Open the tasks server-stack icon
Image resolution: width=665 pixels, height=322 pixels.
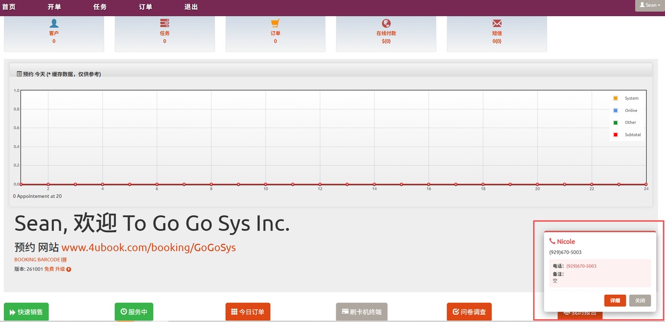[165, 23]
